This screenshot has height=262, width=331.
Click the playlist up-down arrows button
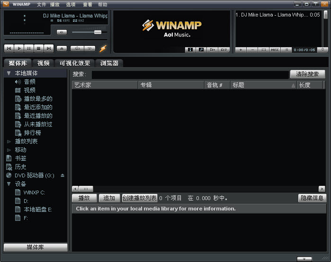pos(323,50)
